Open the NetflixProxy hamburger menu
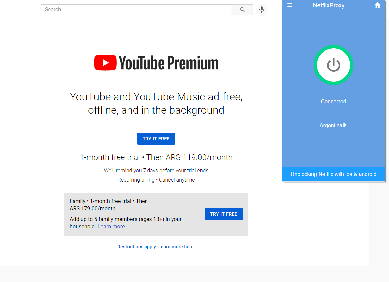 pyautogui.click(x=290, y=5)
